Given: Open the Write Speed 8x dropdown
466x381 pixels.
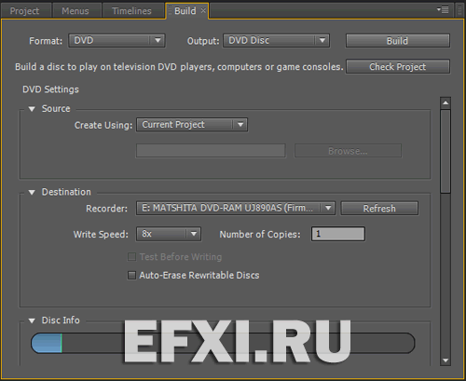Looking at the screenshot, I should click(169, 234).
